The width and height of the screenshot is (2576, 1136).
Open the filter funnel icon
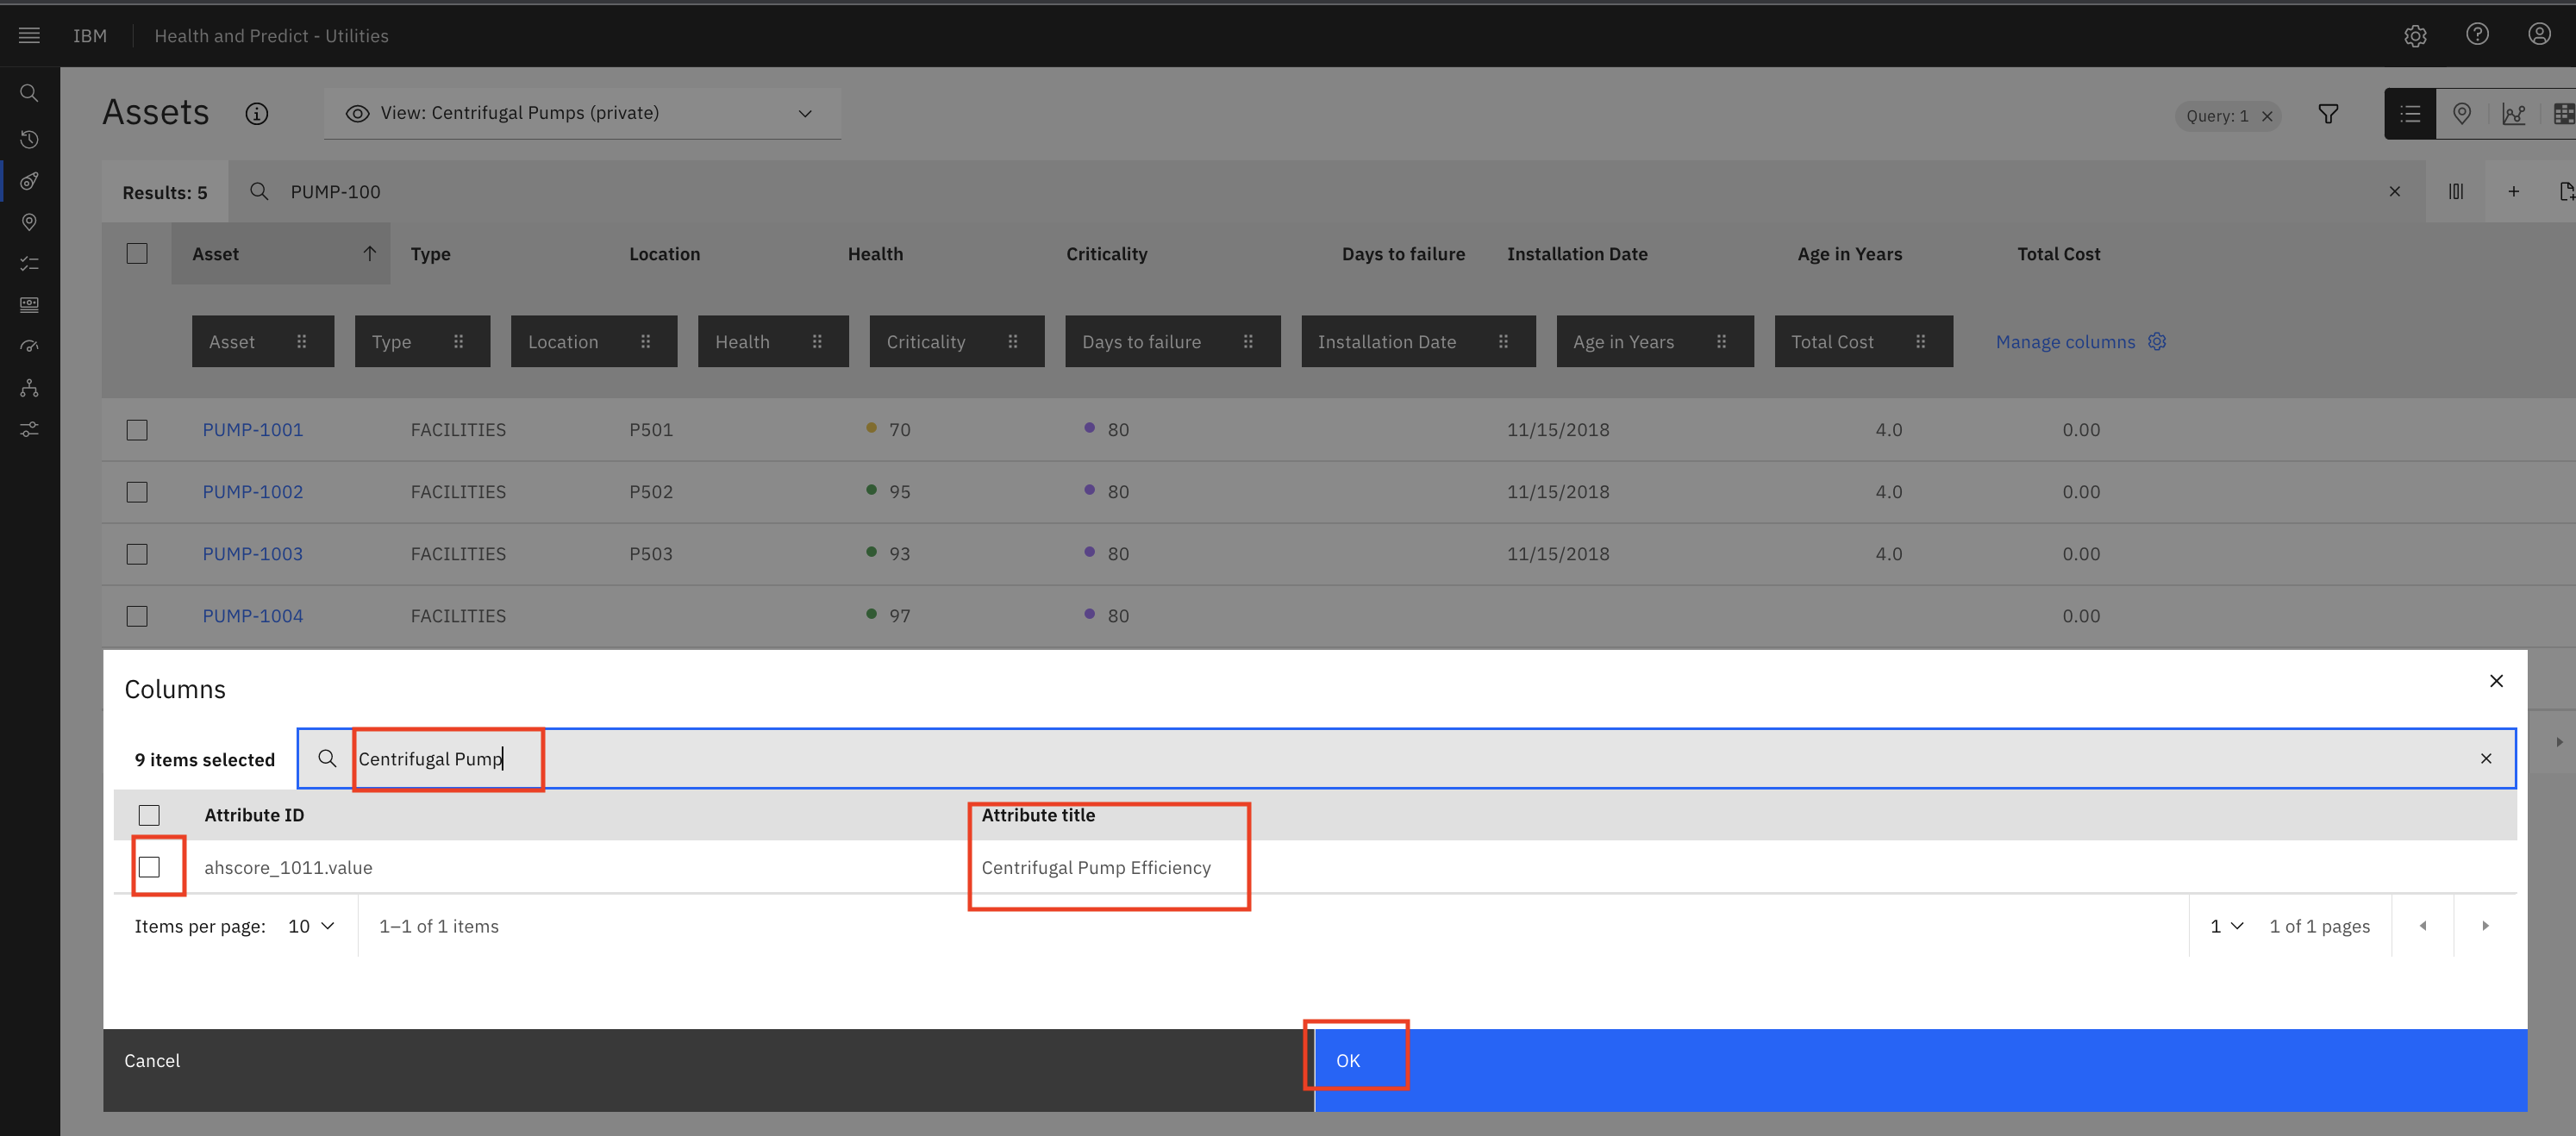click(x=2328, y=114)
